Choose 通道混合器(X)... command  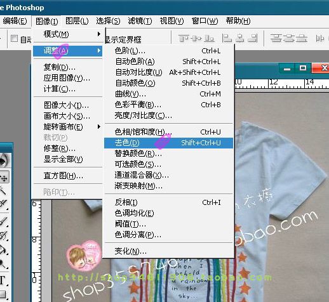[x=168, y=175]
